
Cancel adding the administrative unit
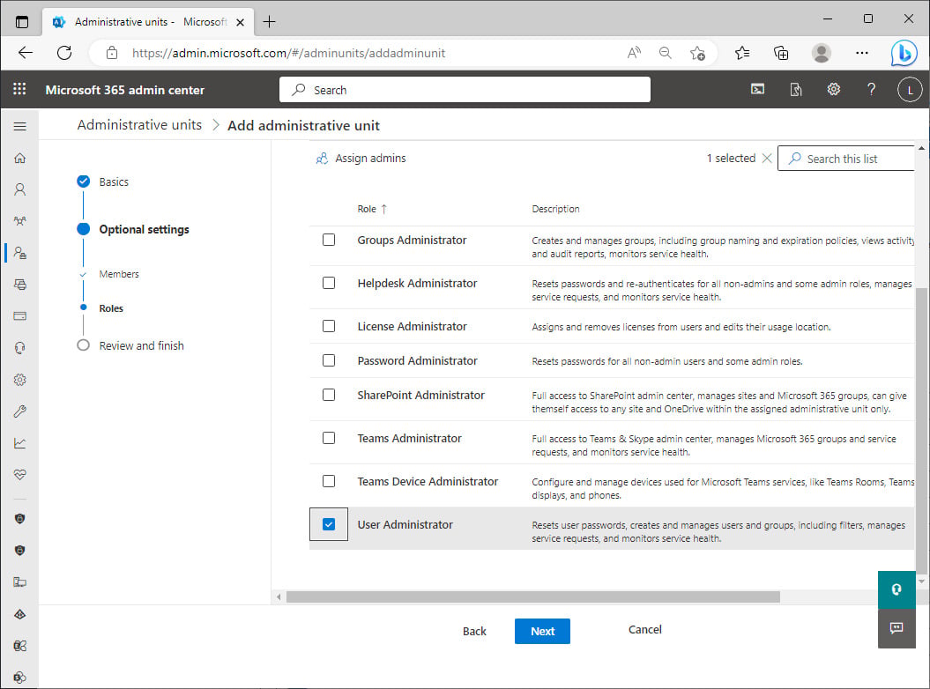point(644,630)
